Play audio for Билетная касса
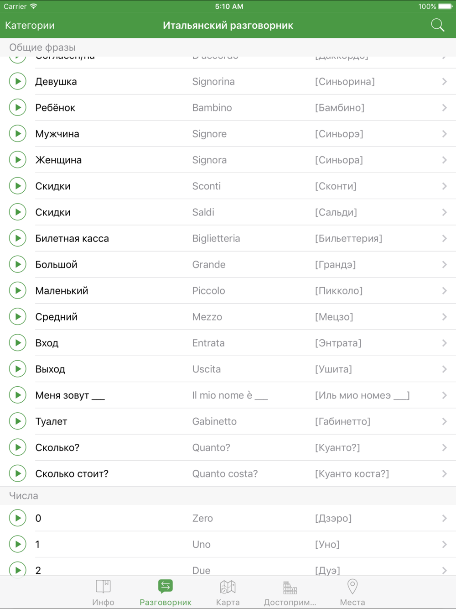The height and width of the screenshot is (609, 456). [18, 238]
